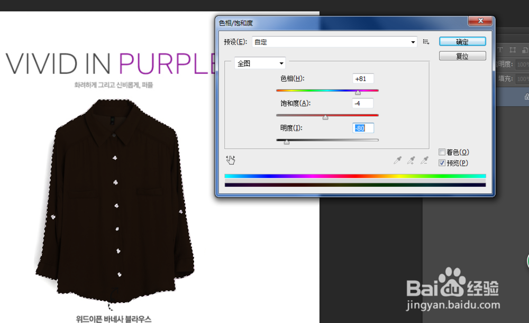Image resolution: width=529 pixels, height=323 pixels.
Task: Click the lock icon on the highlighted layer row
Action: coord(527,97)
